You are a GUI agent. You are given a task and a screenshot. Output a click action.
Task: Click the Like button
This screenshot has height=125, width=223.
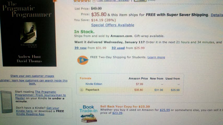point(140,1)
